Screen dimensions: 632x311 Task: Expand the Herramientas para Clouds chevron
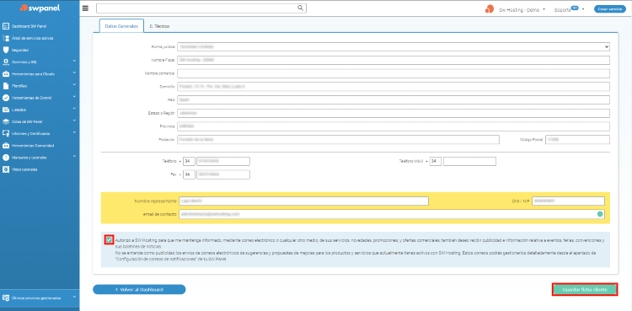pyautogui.click(x=74, y=73)
